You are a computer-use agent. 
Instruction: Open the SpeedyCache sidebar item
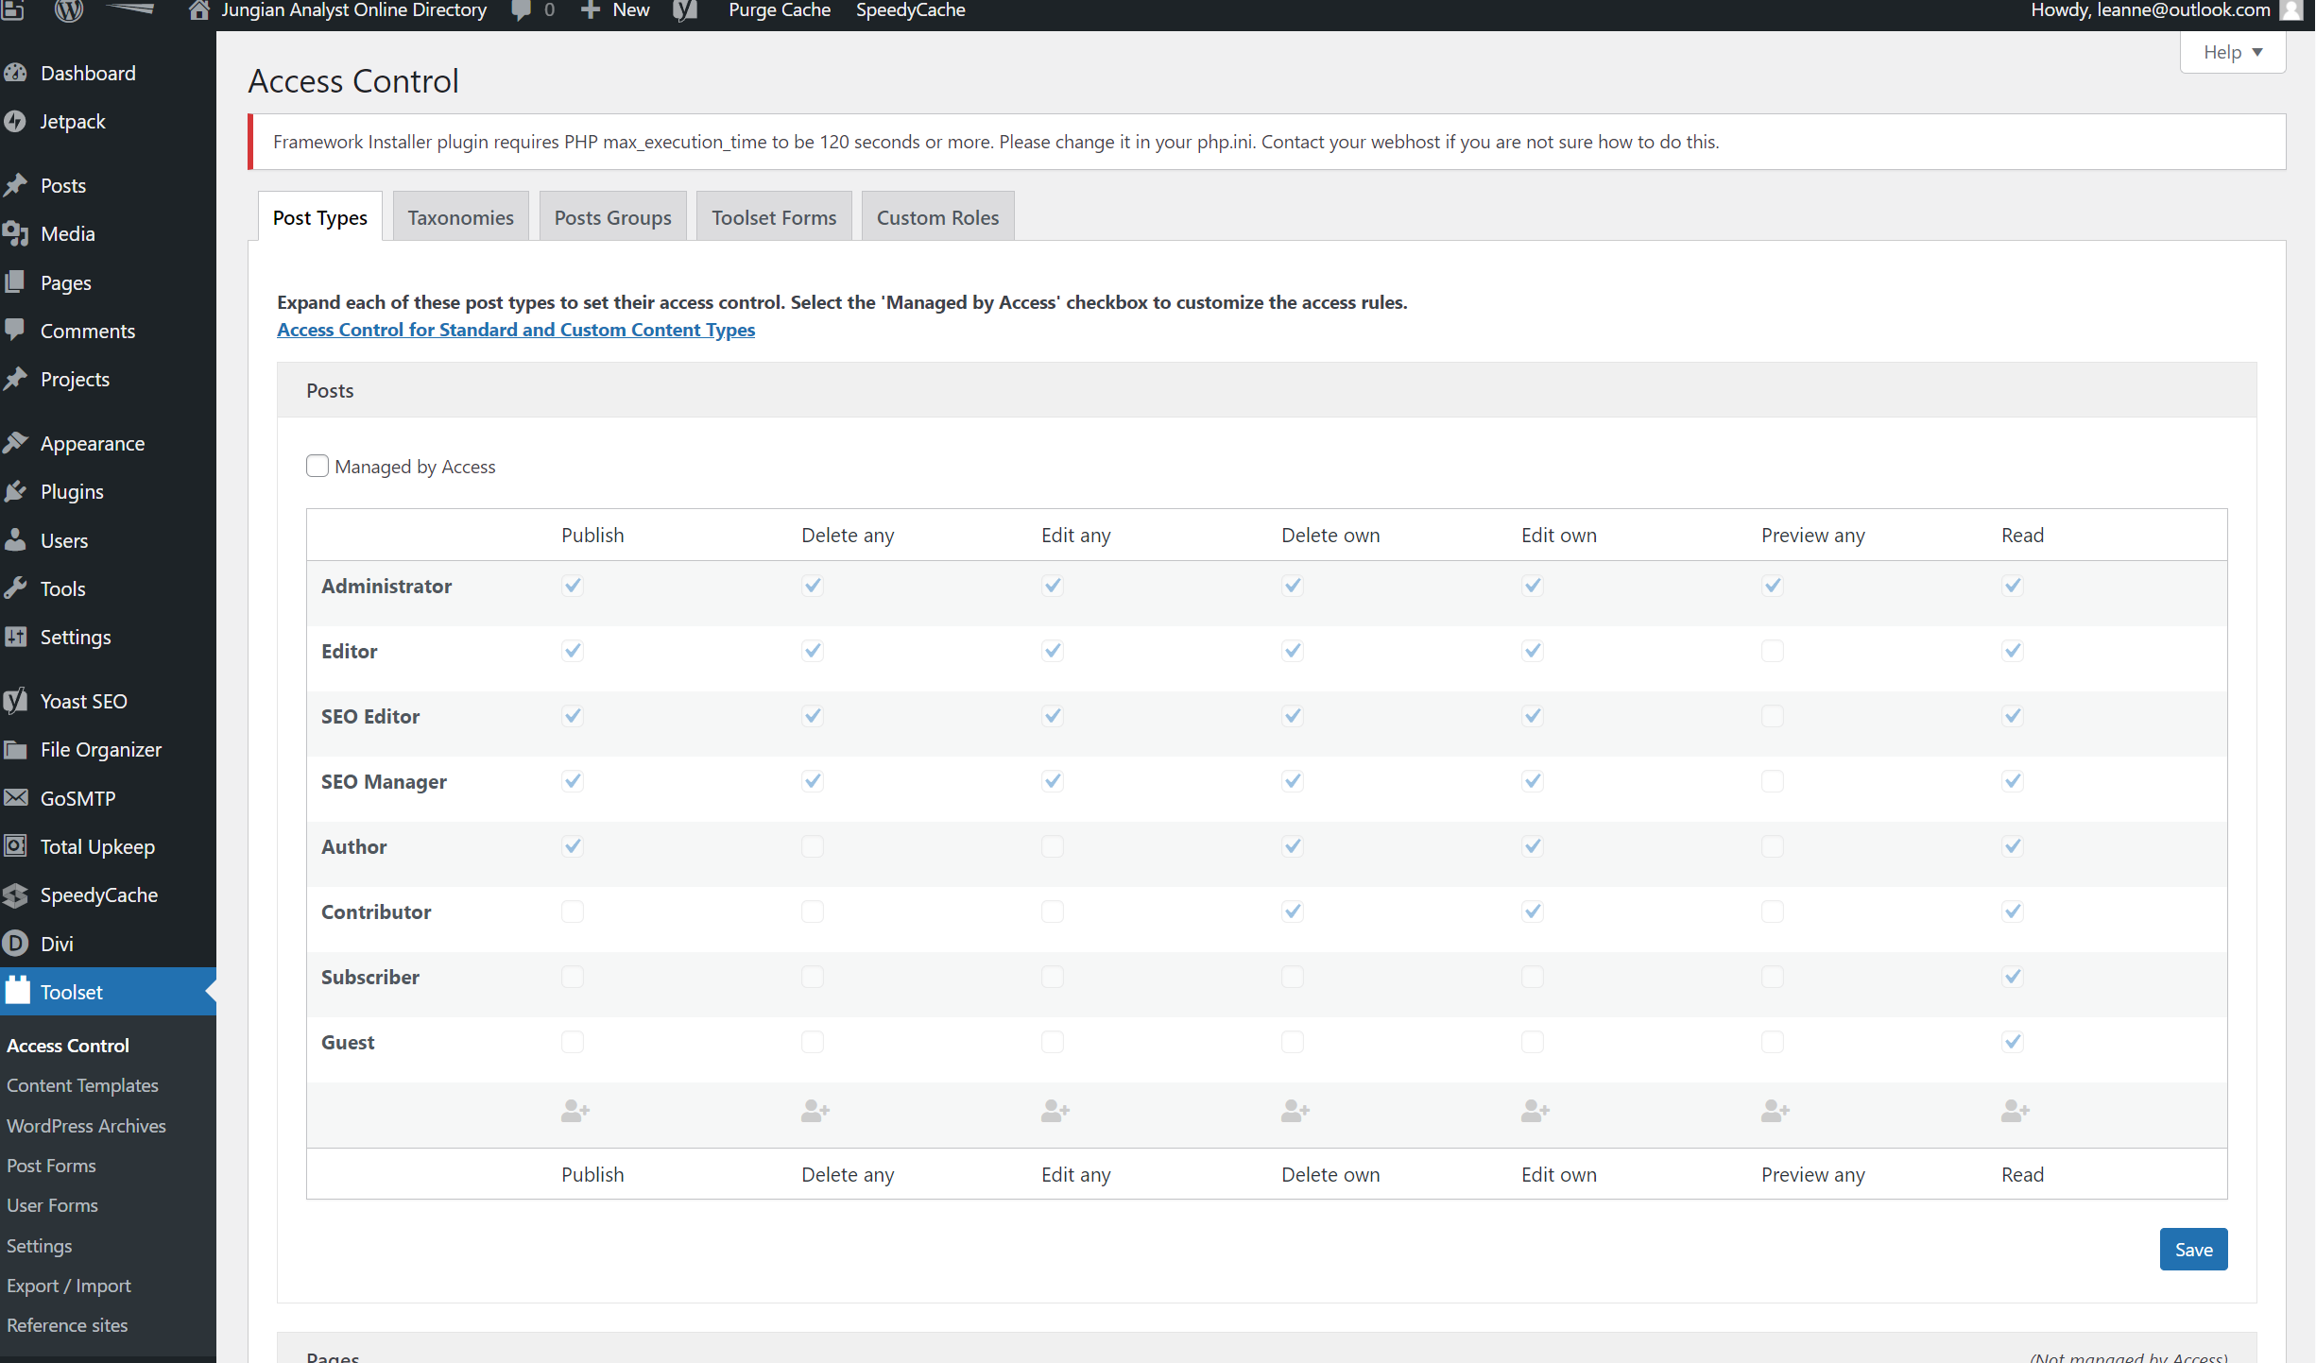[x=97, y=894]
